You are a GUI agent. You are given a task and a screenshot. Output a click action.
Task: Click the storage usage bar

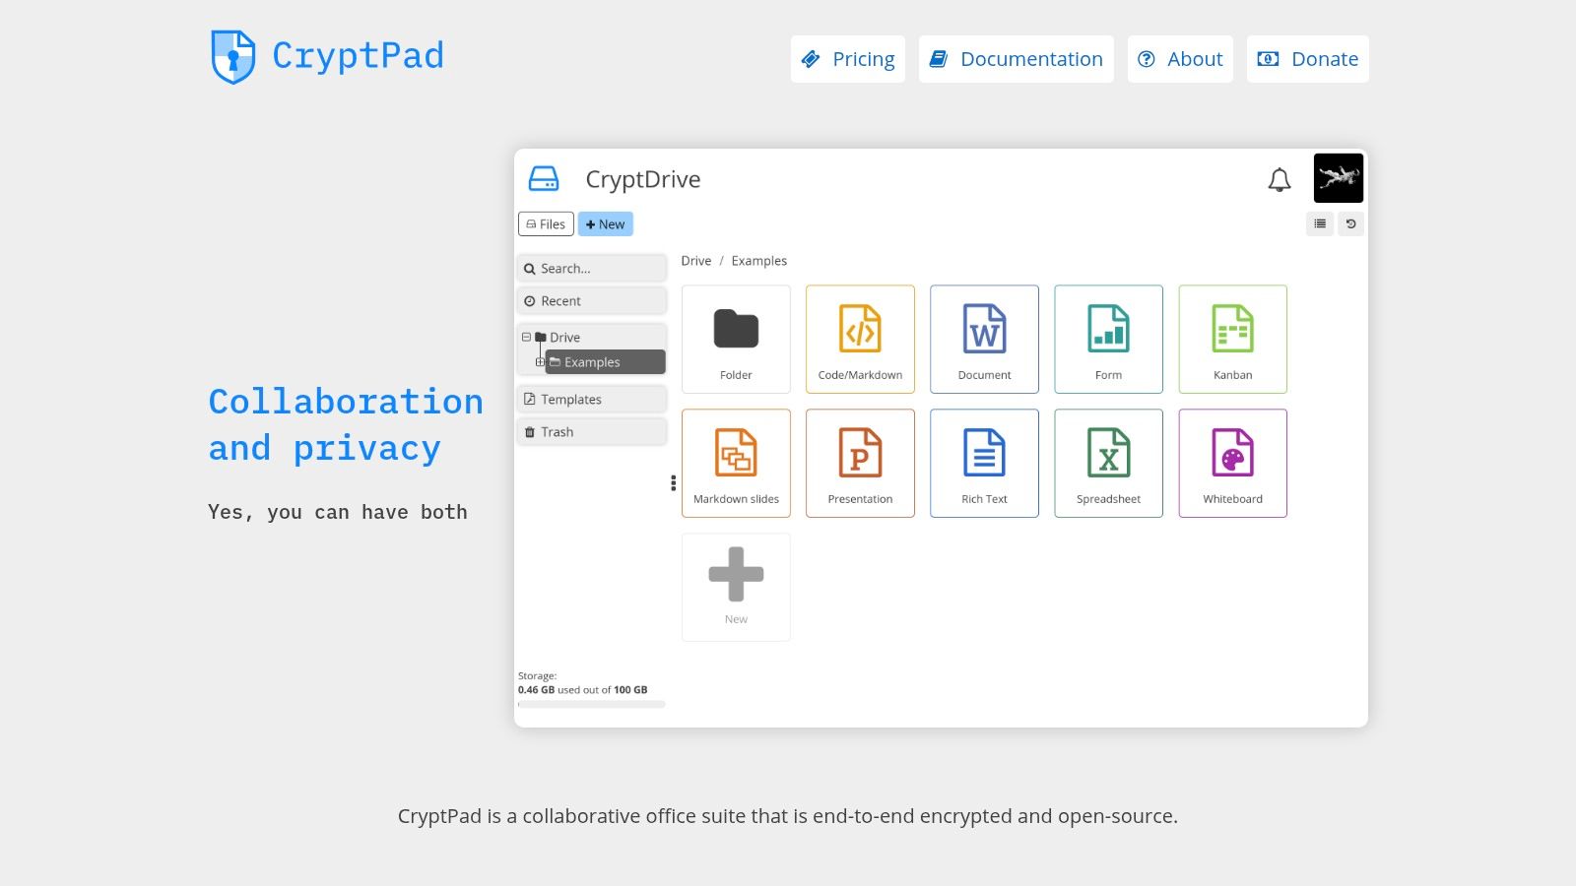(x=591, y=702)
